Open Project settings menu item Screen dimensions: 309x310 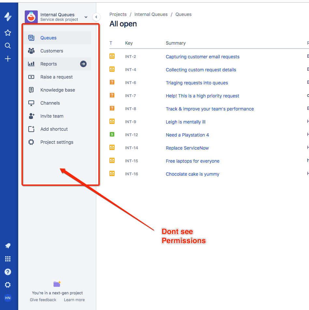(x=57, y=142)
